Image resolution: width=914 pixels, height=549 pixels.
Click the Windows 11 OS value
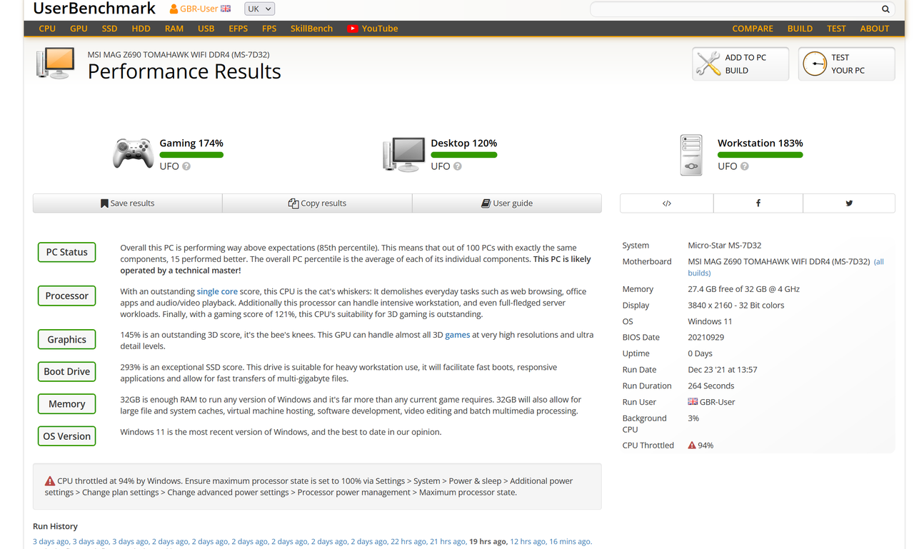click(710, 321)
